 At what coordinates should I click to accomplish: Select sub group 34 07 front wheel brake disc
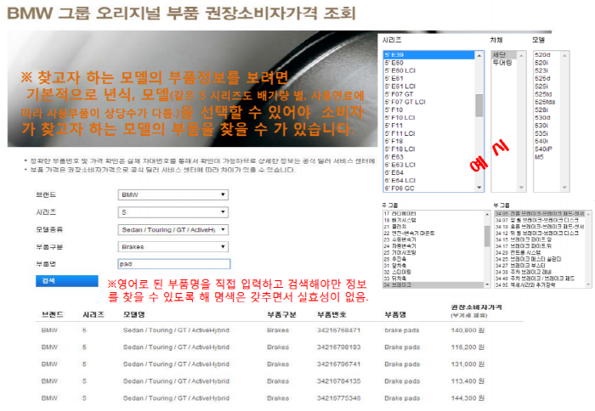click(540, 220)
